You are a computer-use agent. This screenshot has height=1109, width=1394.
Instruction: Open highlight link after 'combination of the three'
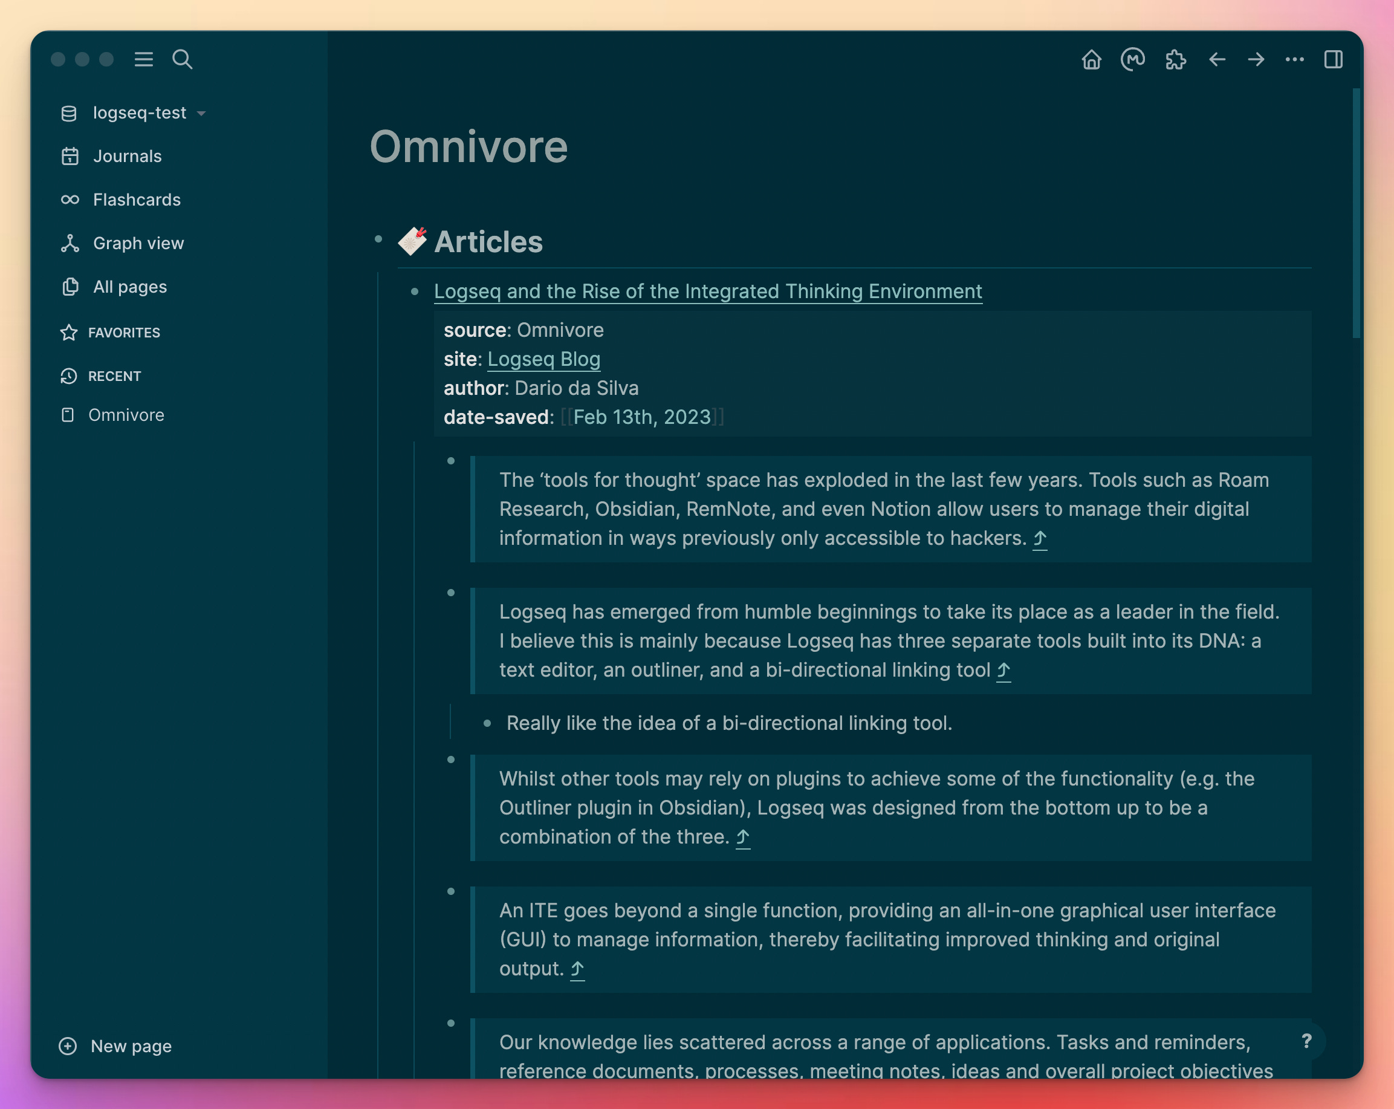coord(743,837)
